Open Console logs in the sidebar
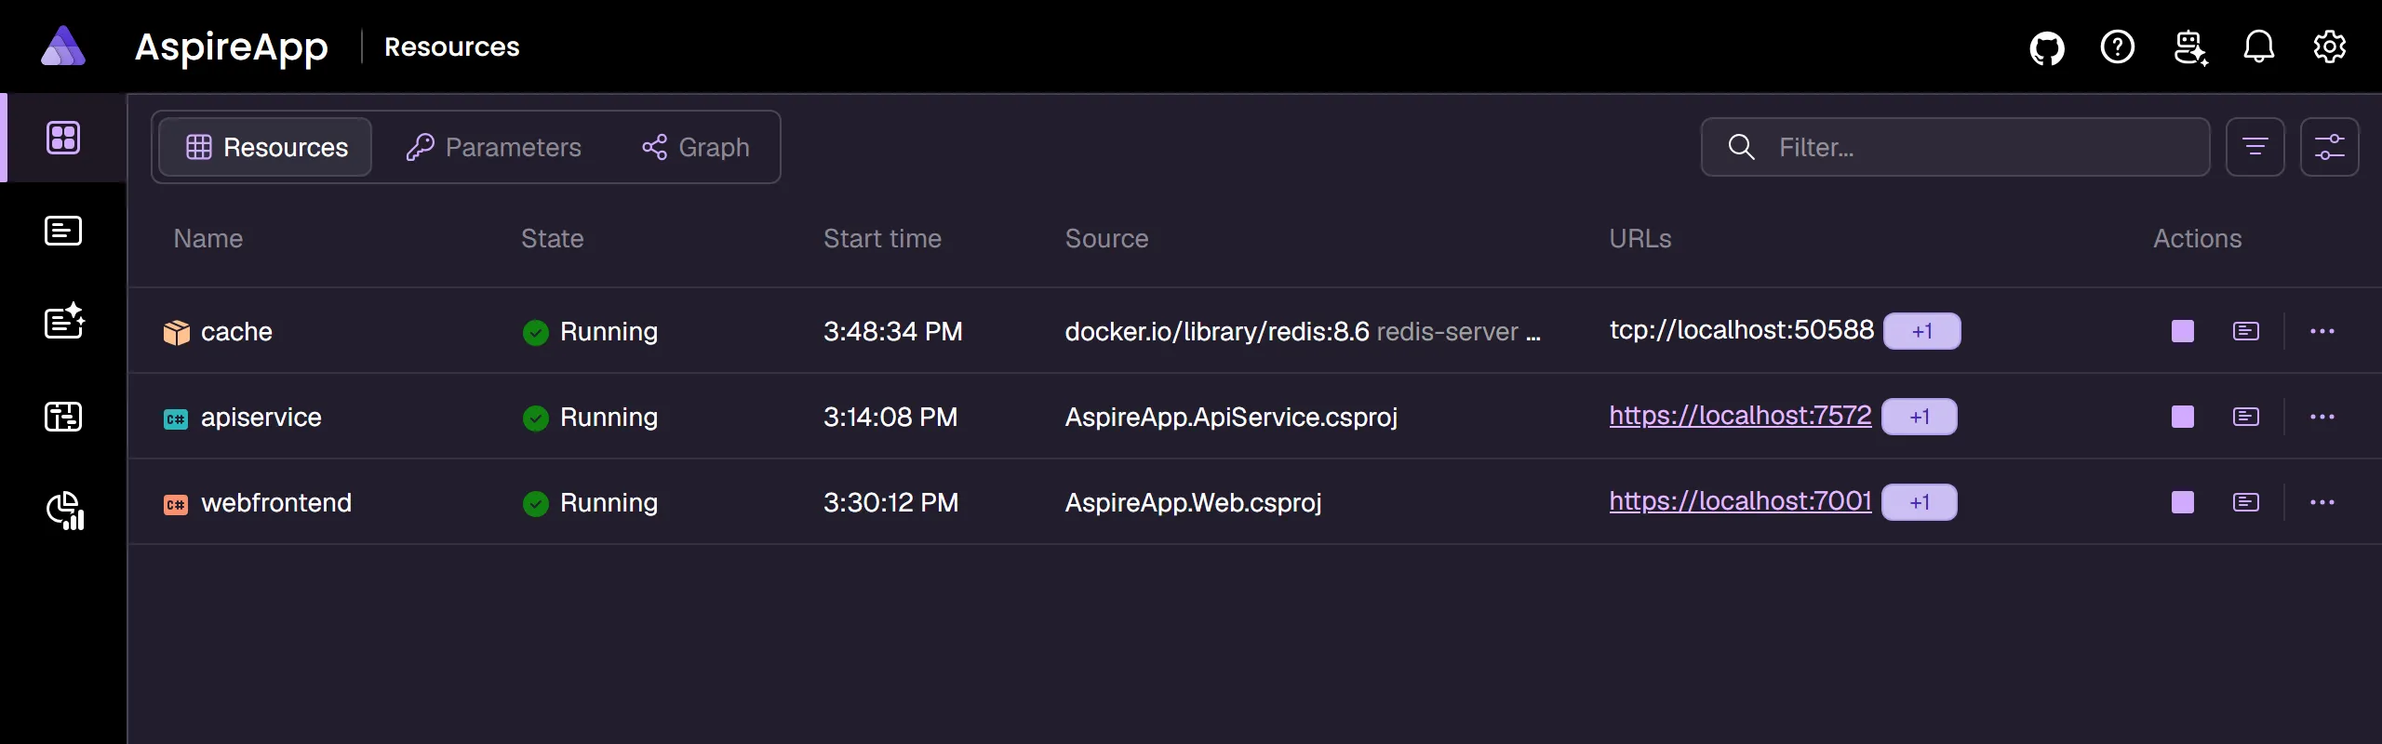Viewport: 2382px width, 744px height. 63,231
